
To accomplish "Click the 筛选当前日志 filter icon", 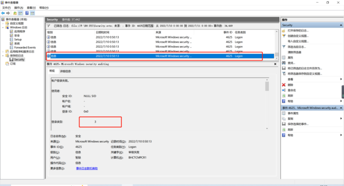I will [x=284, y=46].
